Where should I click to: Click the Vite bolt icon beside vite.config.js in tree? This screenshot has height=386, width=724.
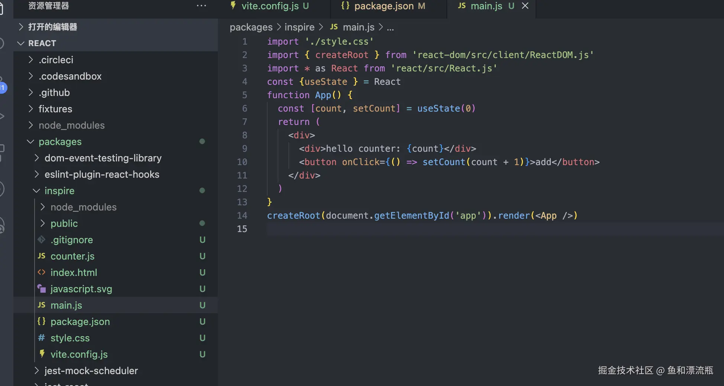tap(42, 354)
